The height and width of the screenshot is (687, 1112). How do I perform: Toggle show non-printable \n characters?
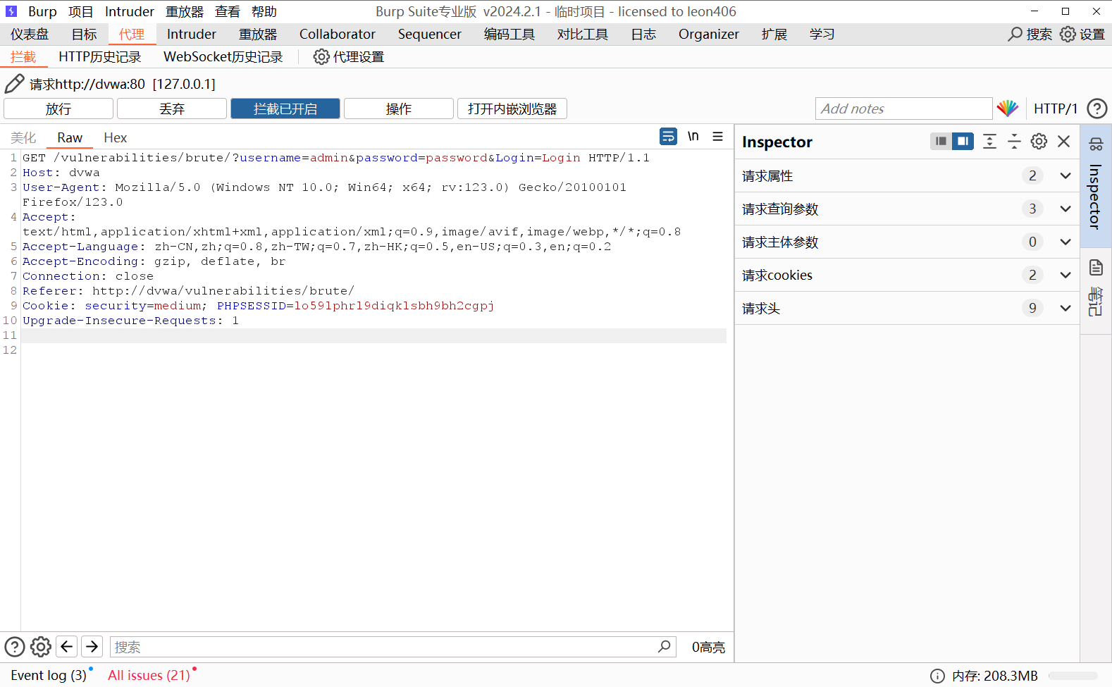693,137
